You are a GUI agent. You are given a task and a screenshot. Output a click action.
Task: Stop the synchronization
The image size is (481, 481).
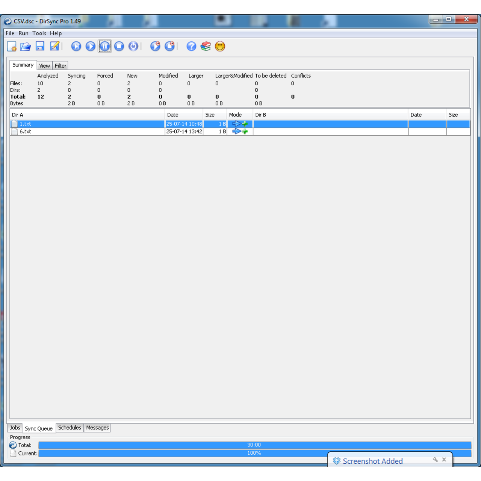point(119,46)
